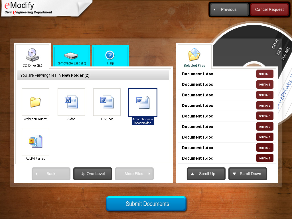Open the Help tab
This screenshot has width=292, height=219.
tap(110, 56)
